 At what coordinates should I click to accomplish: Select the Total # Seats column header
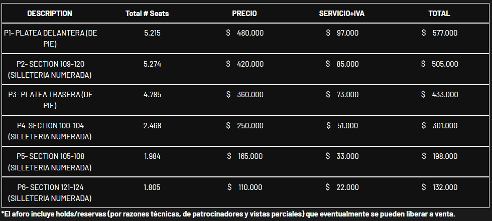click(147, 14)
